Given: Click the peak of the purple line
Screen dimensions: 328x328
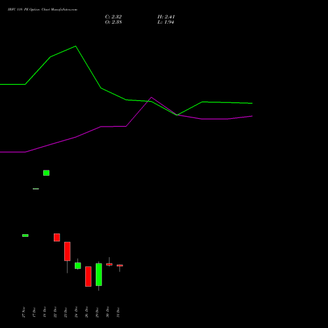Looking at the screenshot, I should click(x=152, y=97).
